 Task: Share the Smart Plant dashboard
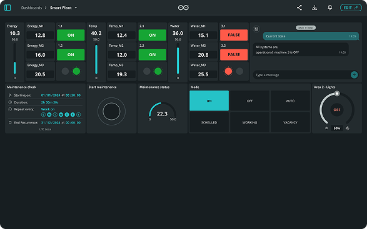coord(299,7)
